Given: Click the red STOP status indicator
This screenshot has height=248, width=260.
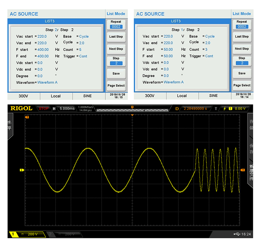Looking at the screenshot, I should [44, 108].
